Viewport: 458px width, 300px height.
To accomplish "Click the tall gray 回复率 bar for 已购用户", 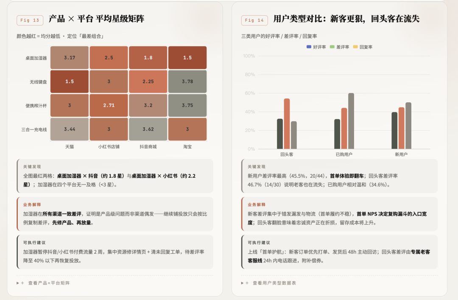I will pos(351,121).
